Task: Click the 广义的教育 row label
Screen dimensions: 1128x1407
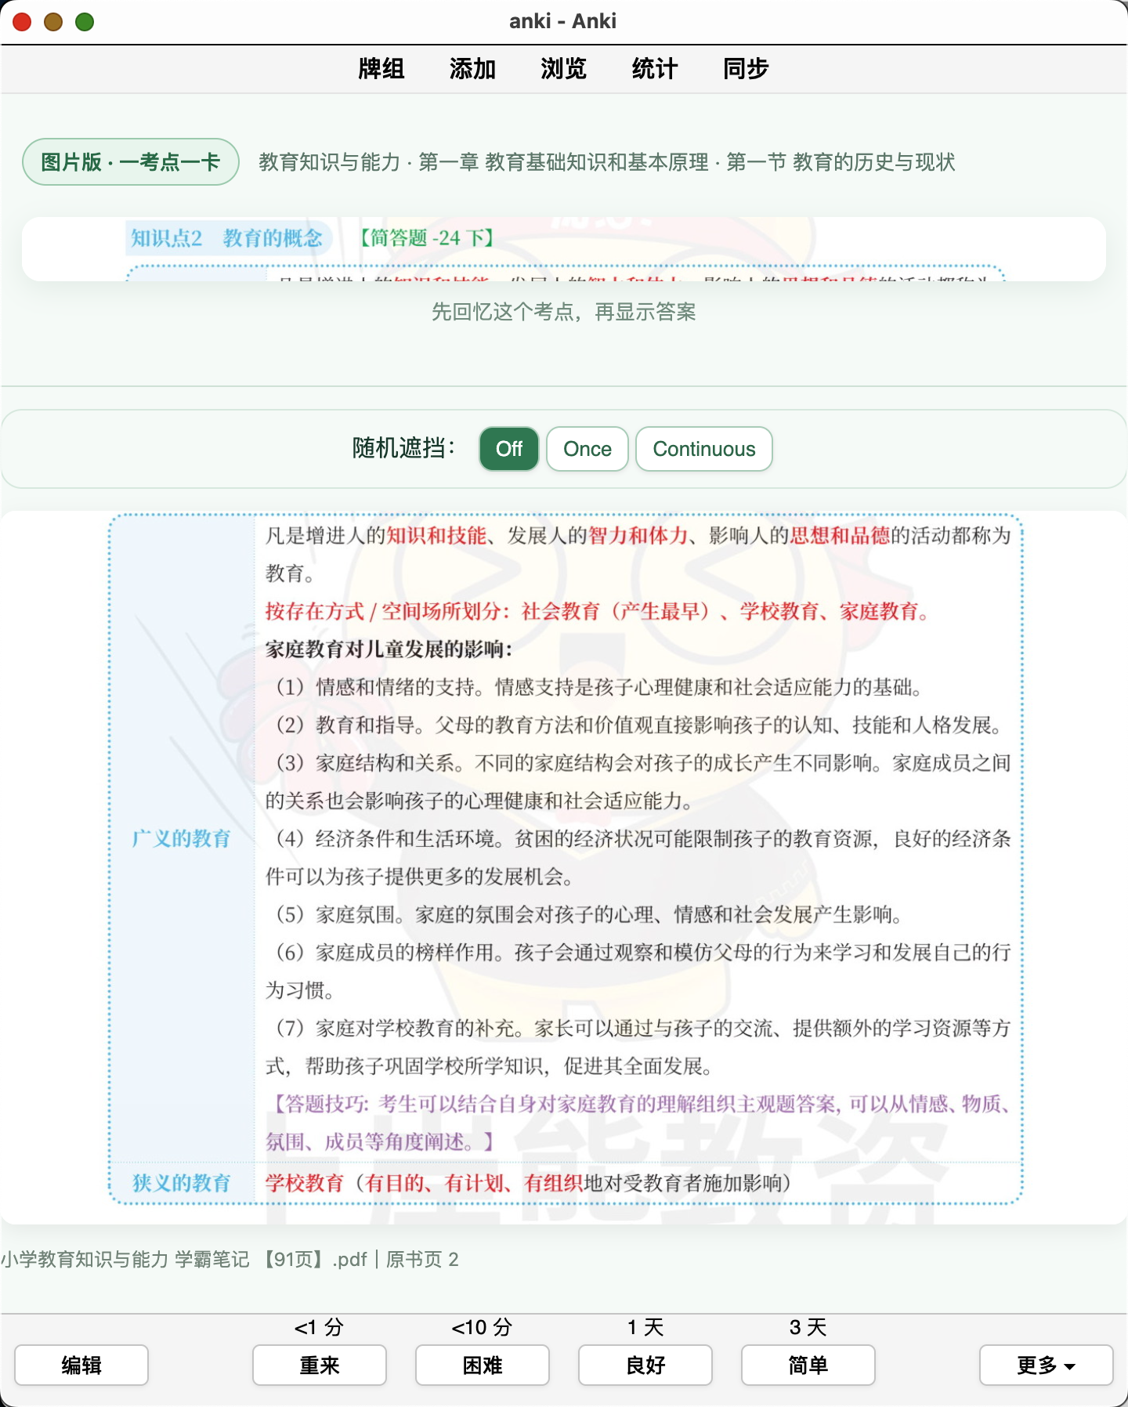Action: point(181,838)
